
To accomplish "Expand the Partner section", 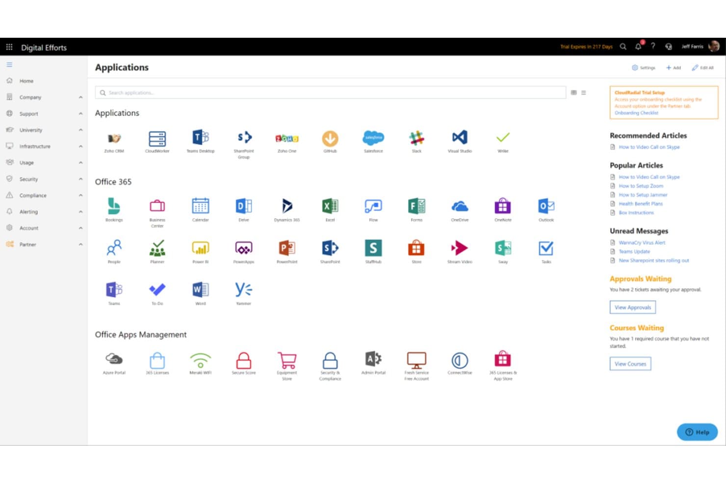I will [x=44, y=244].
